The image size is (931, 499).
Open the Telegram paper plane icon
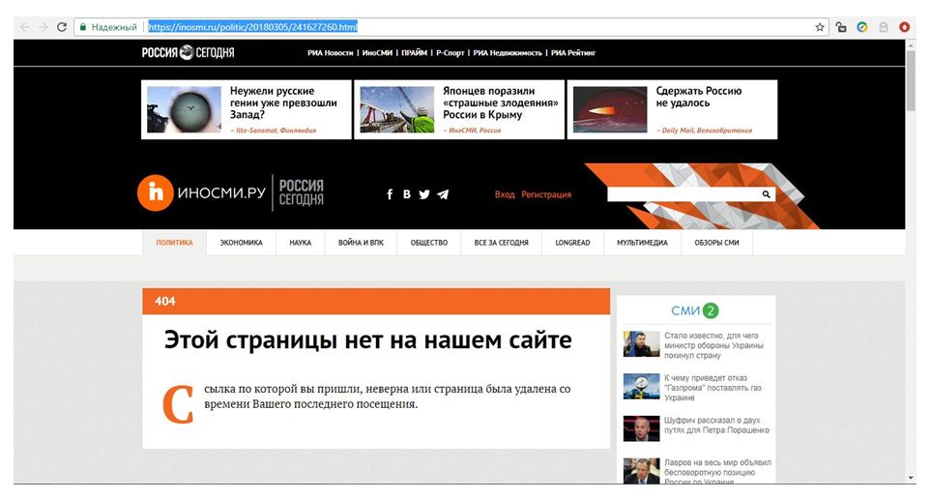tap(443, 194)
